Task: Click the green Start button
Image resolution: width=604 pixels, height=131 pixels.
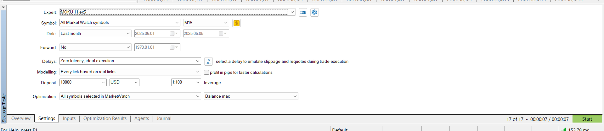Action: click(587, 119)
